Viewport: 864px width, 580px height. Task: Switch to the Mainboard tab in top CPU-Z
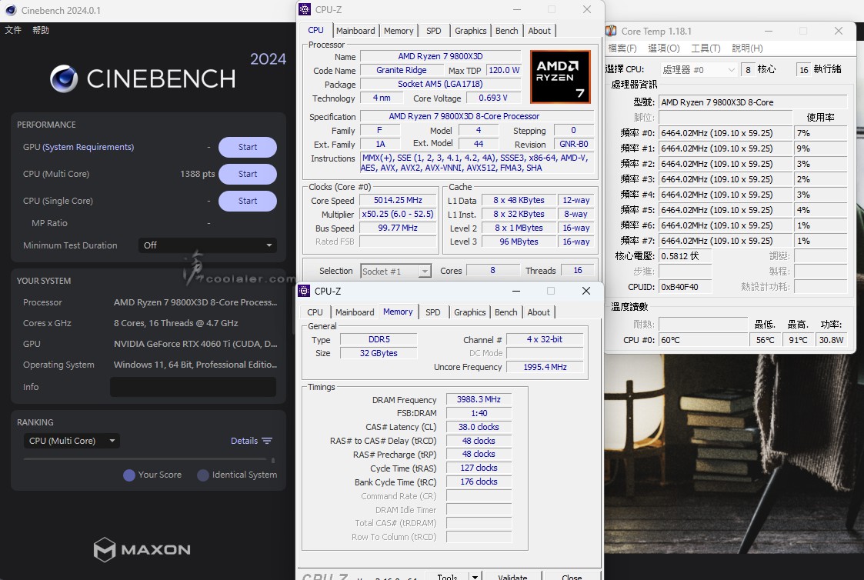[355, 31]
